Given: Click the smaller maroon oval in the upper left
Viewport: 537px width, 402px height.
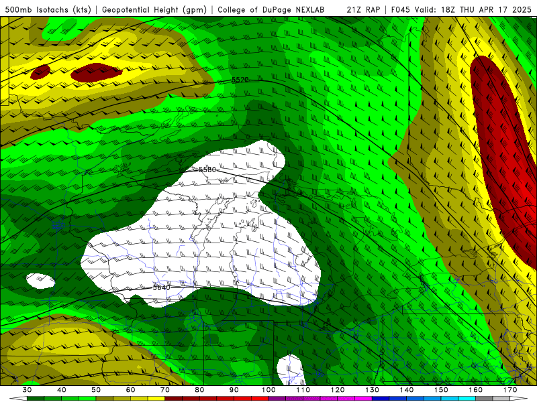Looking at the screenshot, I should pos(40,72).
